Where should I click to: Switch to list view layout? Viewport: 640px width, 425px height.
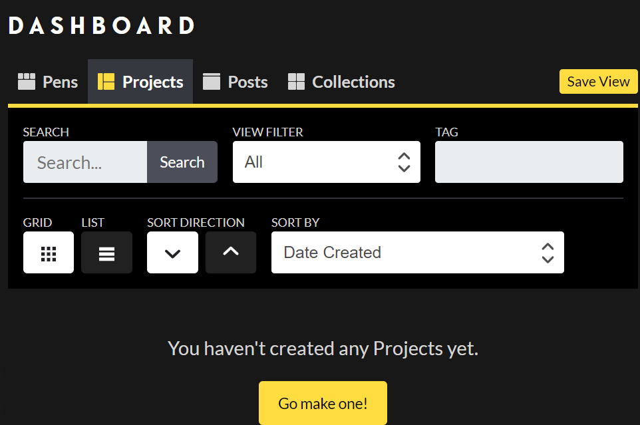pyautogui.click(x=106, y=253)
